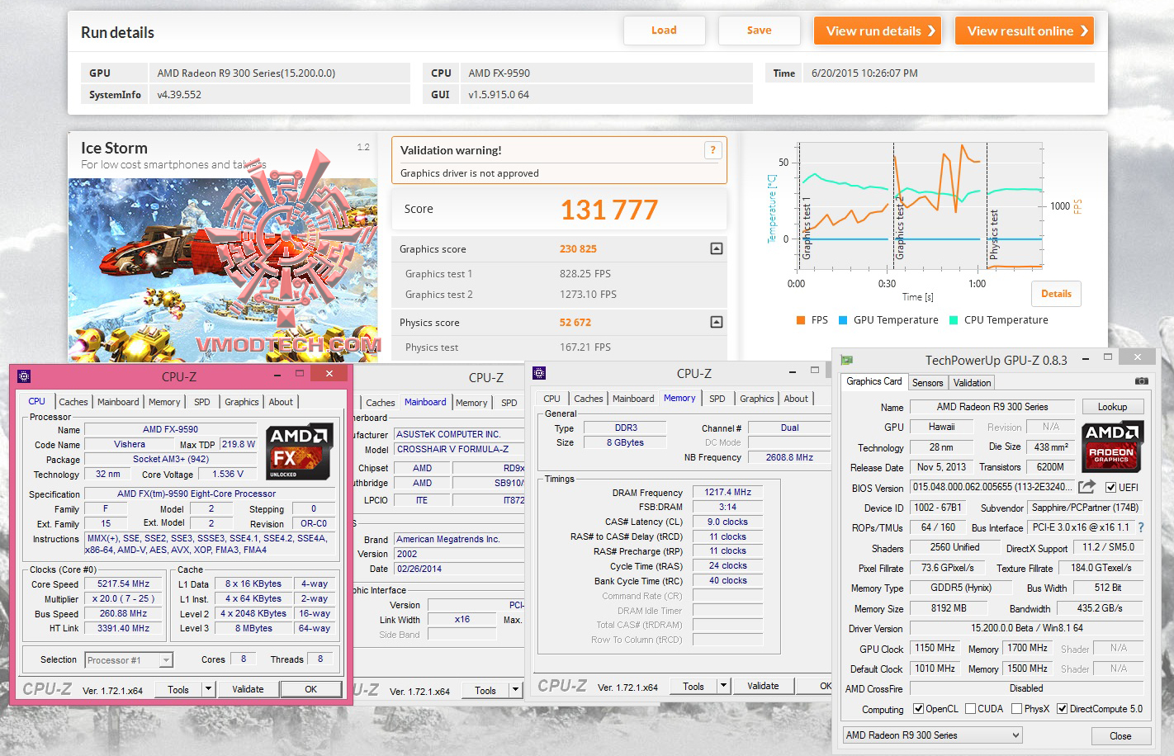Toggle the UEFI checkbox in GPU-Z
This screenshot has height=756, width=1174.
(x=1110, y=488)
